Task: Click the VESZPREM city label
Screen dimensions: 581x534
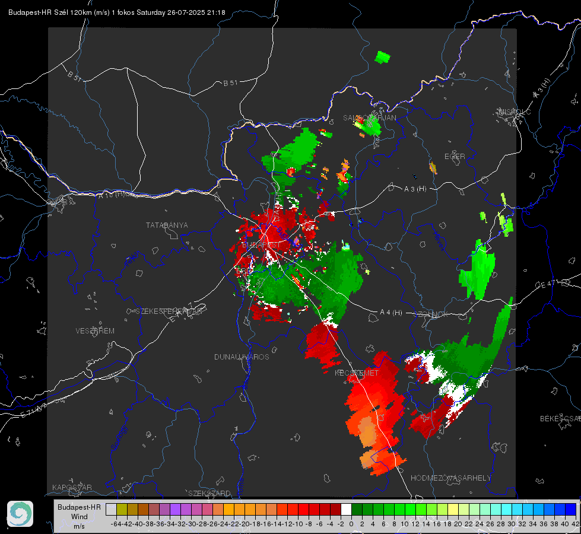Action: [x=95, y=331]
